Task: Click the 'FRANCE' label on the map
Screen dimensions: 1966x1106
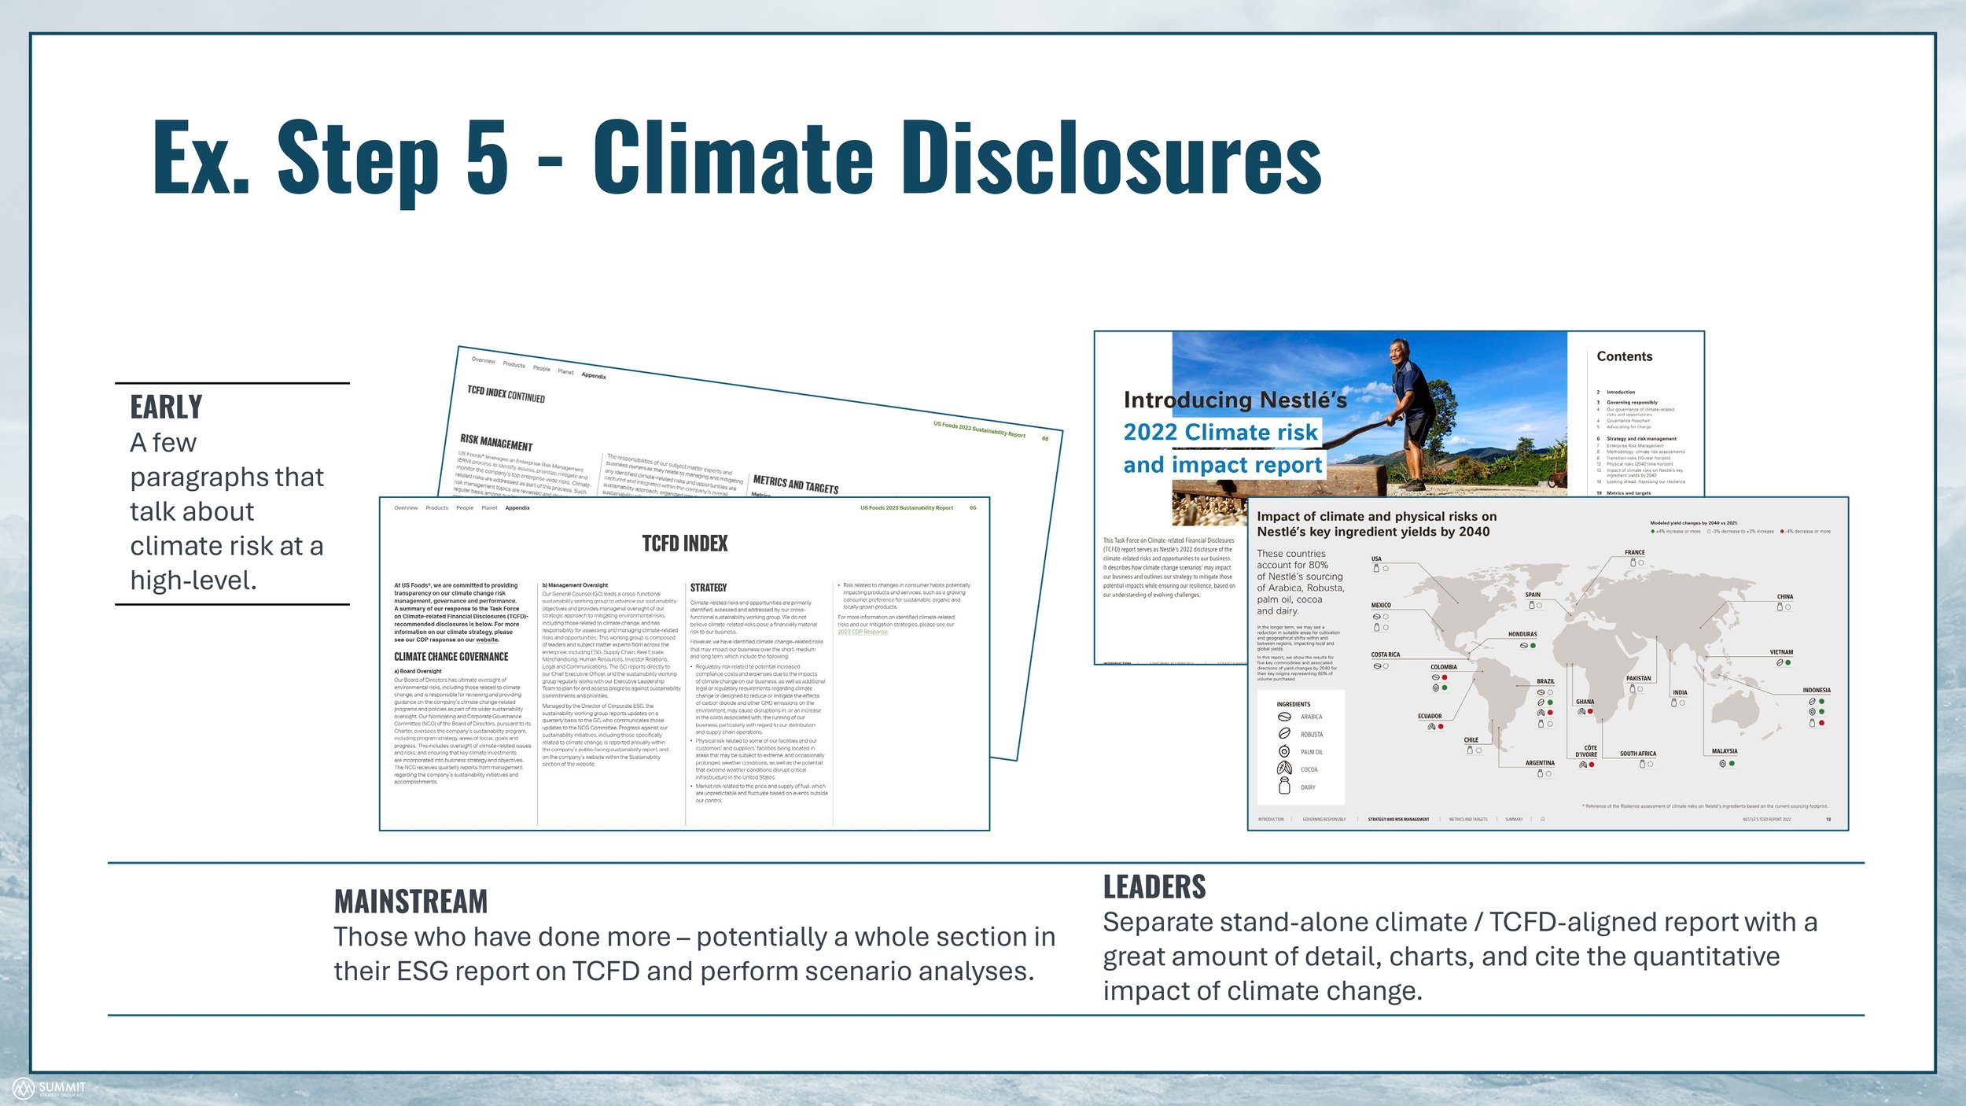Action: (1634, 553)
